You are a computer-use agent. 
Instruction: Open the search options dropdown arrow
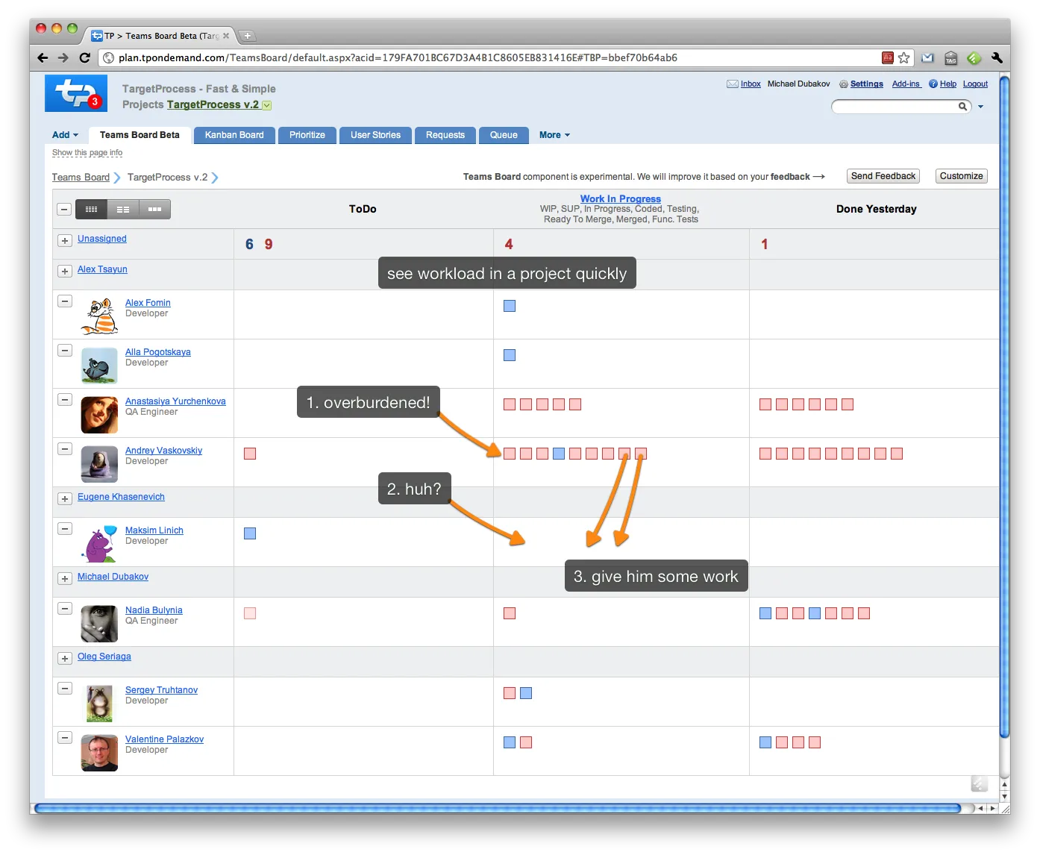pos(980,107)
